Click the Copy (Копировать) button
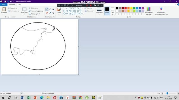This screenshot has width=179, height=100. point(13,11)
